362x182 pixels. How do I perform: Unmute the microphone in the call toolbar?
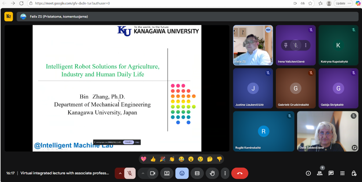click(x=130, y=173)
